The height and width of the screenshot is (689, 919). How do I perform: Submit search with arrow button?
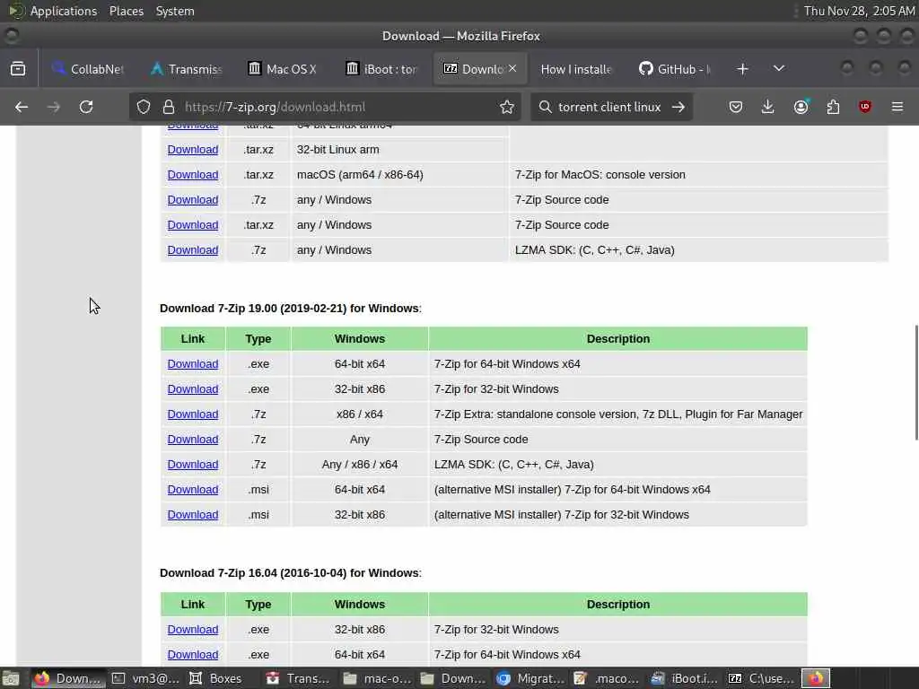pos(678,107)
